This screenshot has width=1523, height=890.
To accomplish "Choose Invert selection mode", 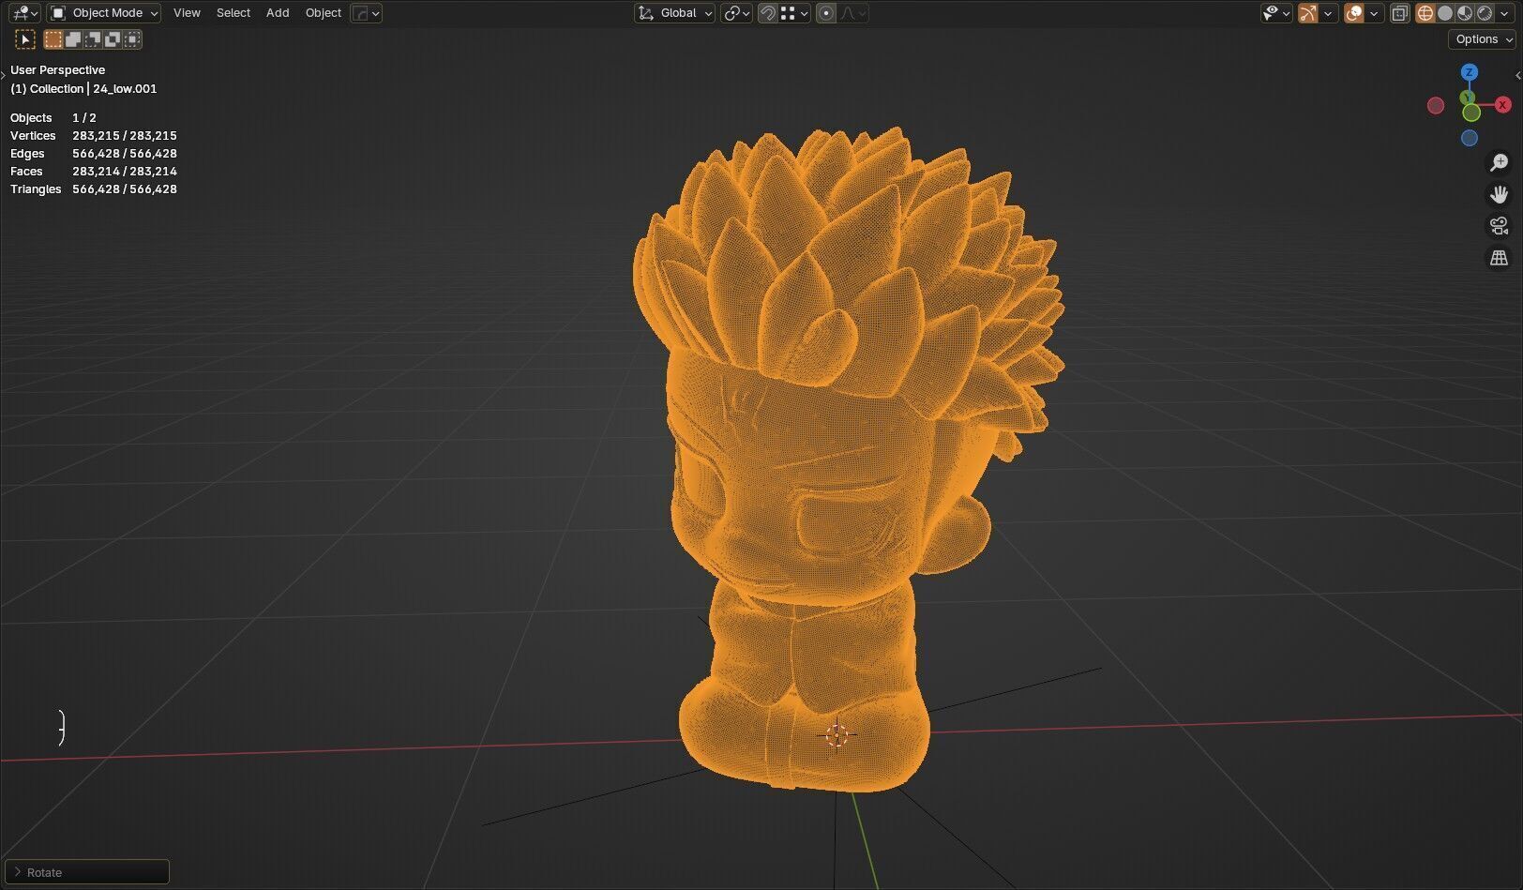I will point(113,39).
